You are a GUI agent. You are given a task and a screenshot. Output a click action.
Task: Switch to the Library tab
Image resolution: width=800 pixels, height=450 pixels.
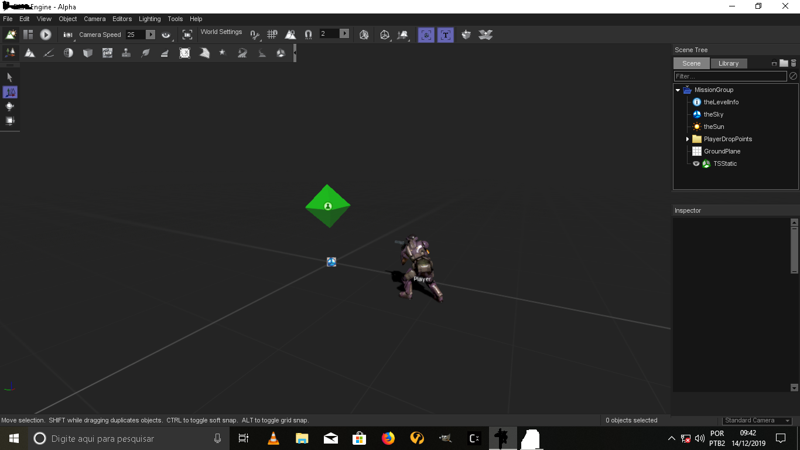[729, 63]
